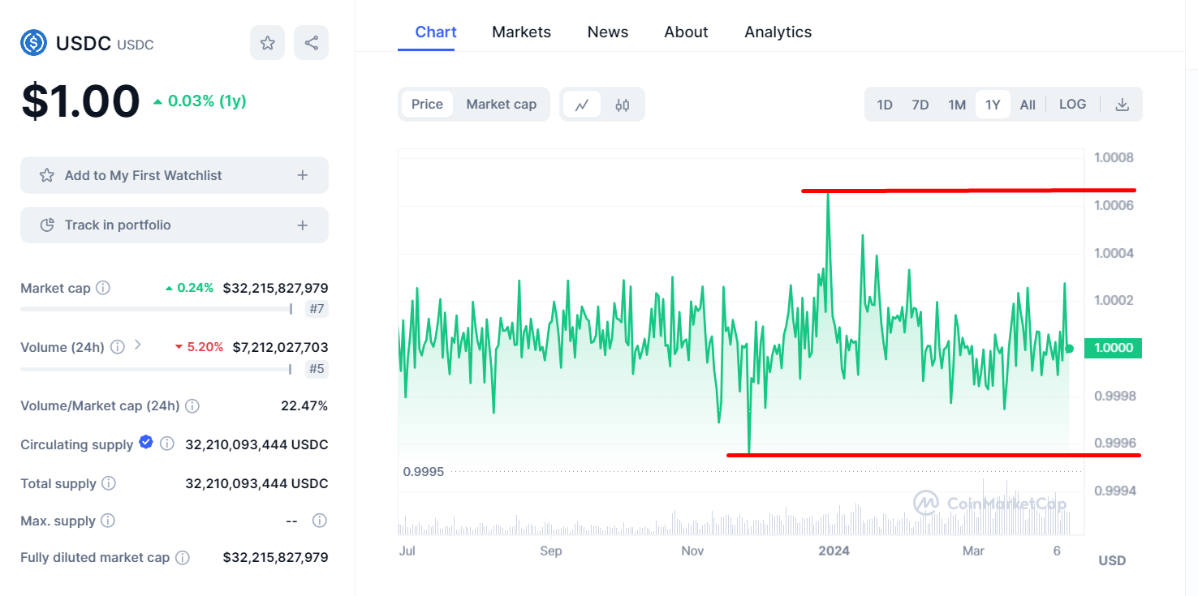This screenshot has width=1198, height=596.
Task: Open the Chart tab
Action: tap(436, 32)
